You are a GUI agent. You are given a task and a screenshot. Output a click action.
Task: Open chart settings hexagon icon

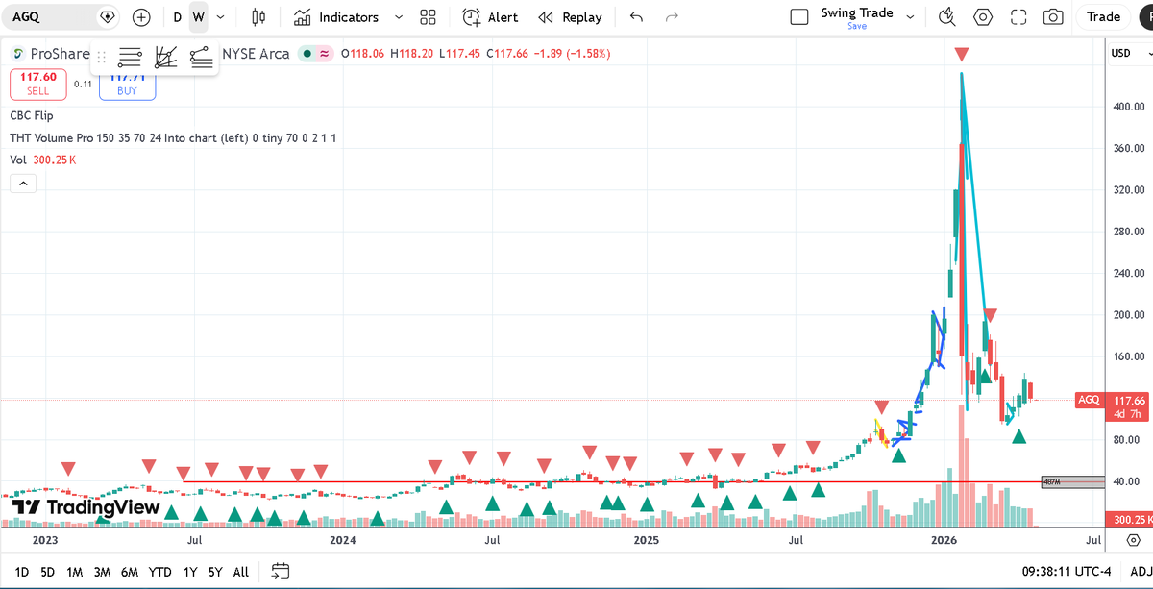983,17
